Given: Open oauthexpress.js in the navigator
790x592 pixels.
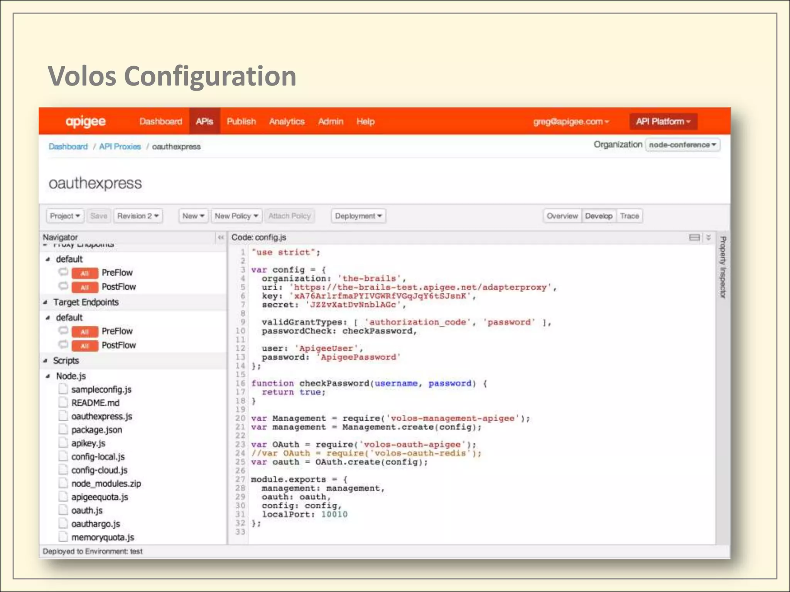Looking at the screenshot, I should click(102, 416).
